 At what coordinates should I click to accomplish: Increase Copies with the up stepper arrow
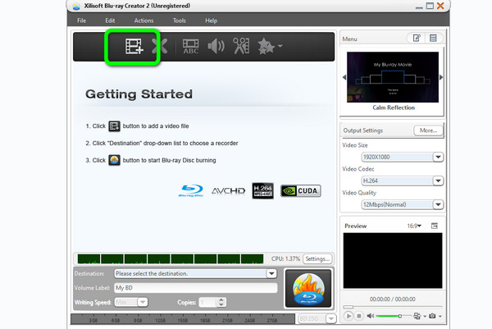221,300
